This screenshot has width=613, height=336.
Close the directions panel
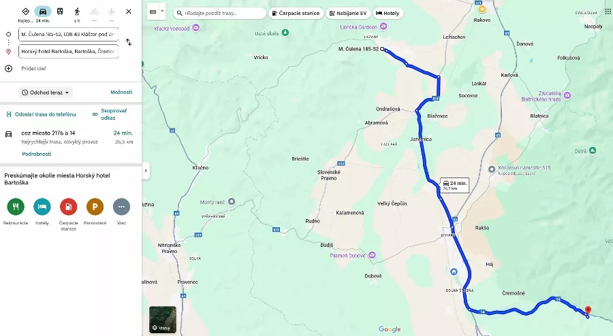pyautogui.click(x=129, y=12)
